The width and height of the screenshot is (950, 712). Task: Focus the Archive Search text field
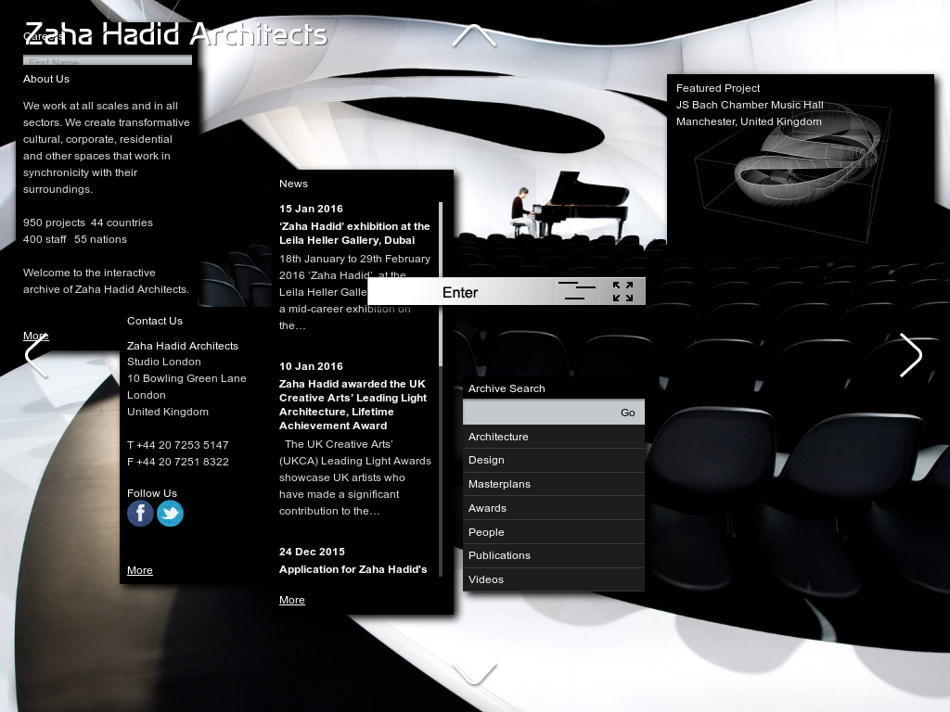538,413
